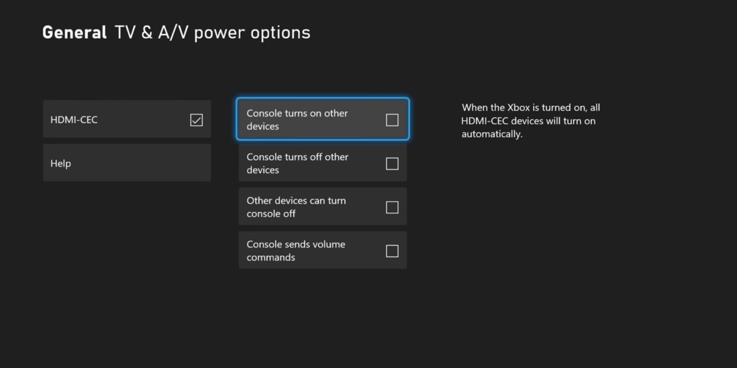Select the HDMI-CEC label text

[74, 120]
